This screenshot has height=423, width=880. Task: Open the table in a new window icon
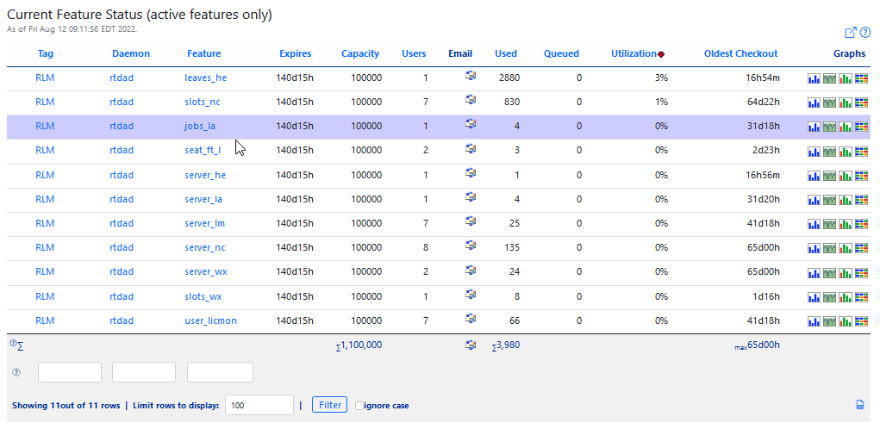click(x=851, y=33)
